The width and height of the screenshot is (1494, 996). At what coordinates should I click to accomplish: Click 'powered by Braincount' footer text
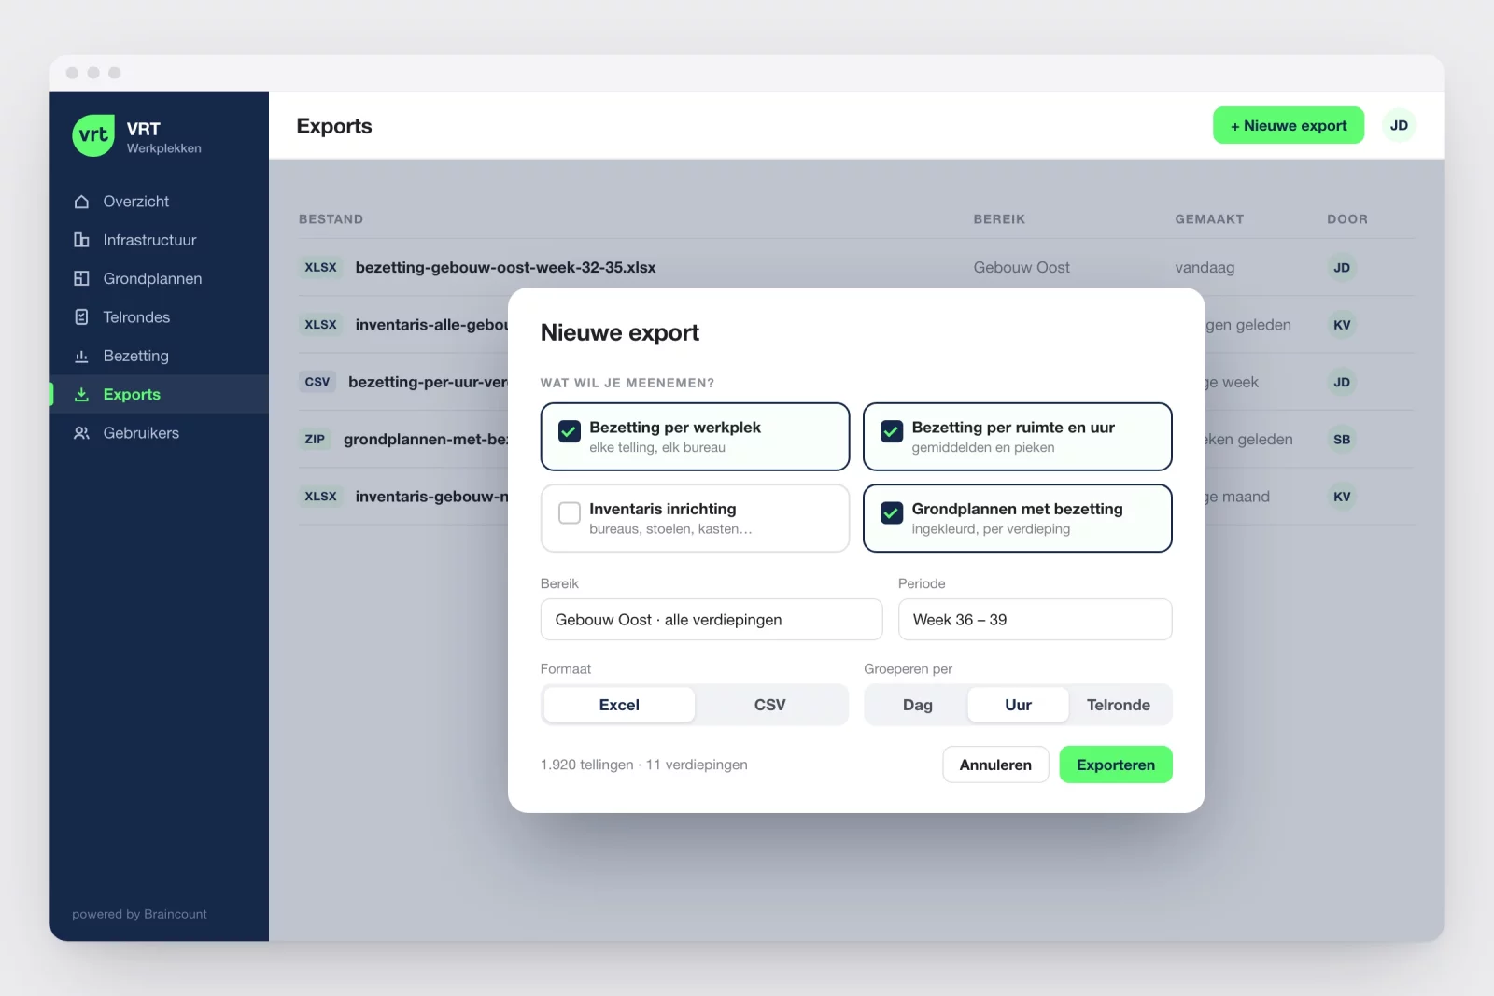[139, 914]
